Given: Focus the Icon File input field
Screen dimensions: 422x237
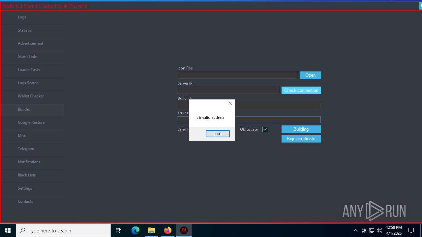Looking at the screenshot, I should 237,75.
